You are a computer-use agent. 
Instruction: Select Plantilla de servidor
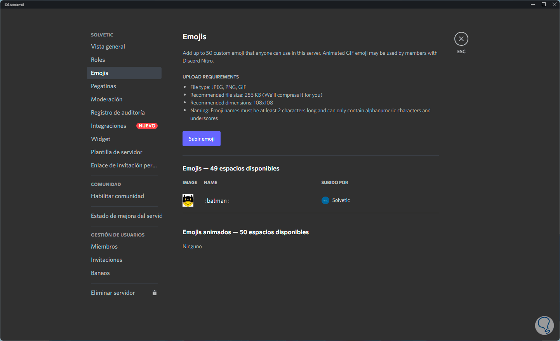click(117, 152)
